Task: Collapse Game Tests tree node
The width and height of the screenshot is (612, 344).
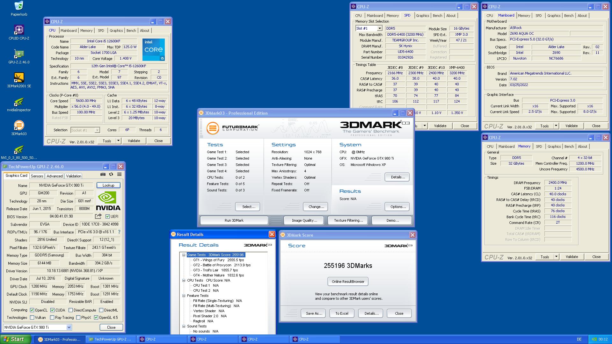Action: [x=184, y=255]
